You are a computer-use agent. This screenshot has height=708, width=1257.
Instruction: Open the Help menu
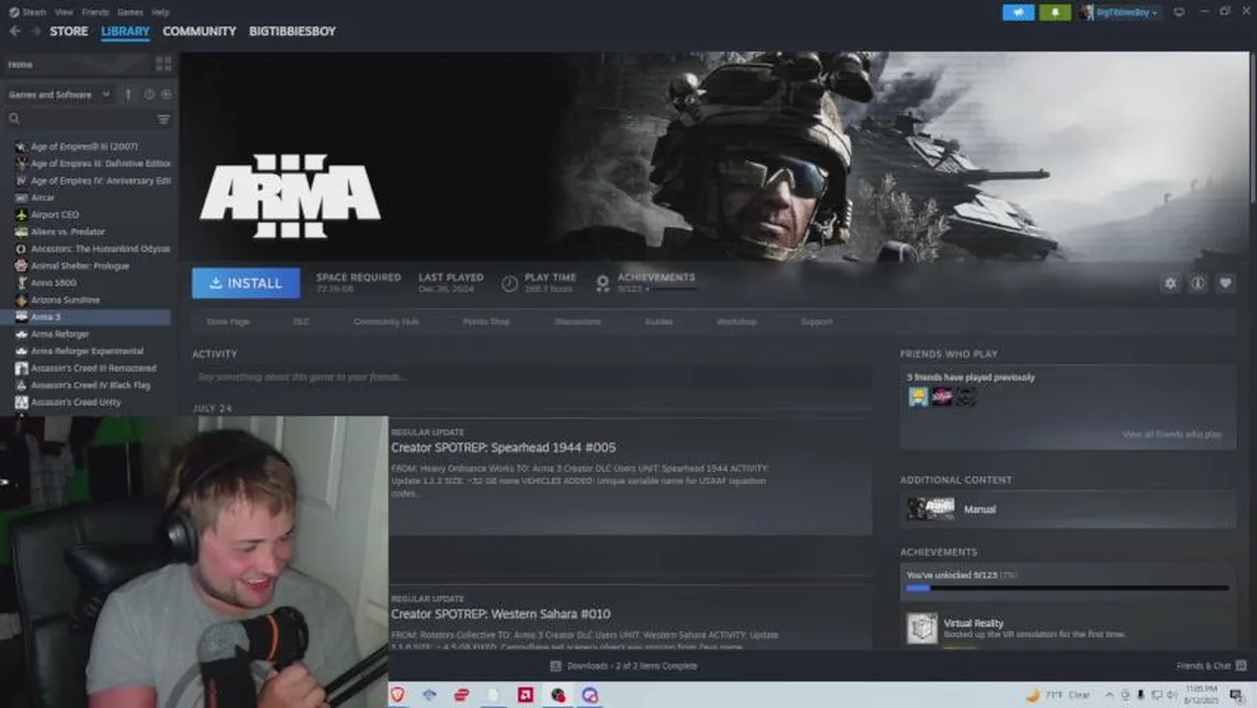pyautogui.click(x=160, y=12)
